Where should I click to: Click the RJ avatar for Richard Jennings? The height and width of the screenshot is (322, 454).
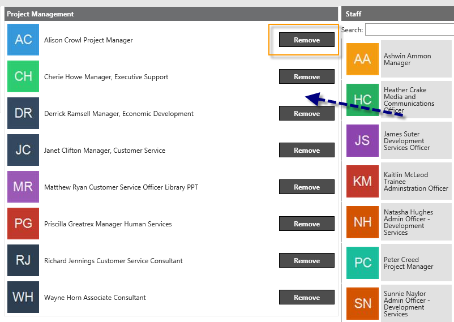click(x=23, y=260)
